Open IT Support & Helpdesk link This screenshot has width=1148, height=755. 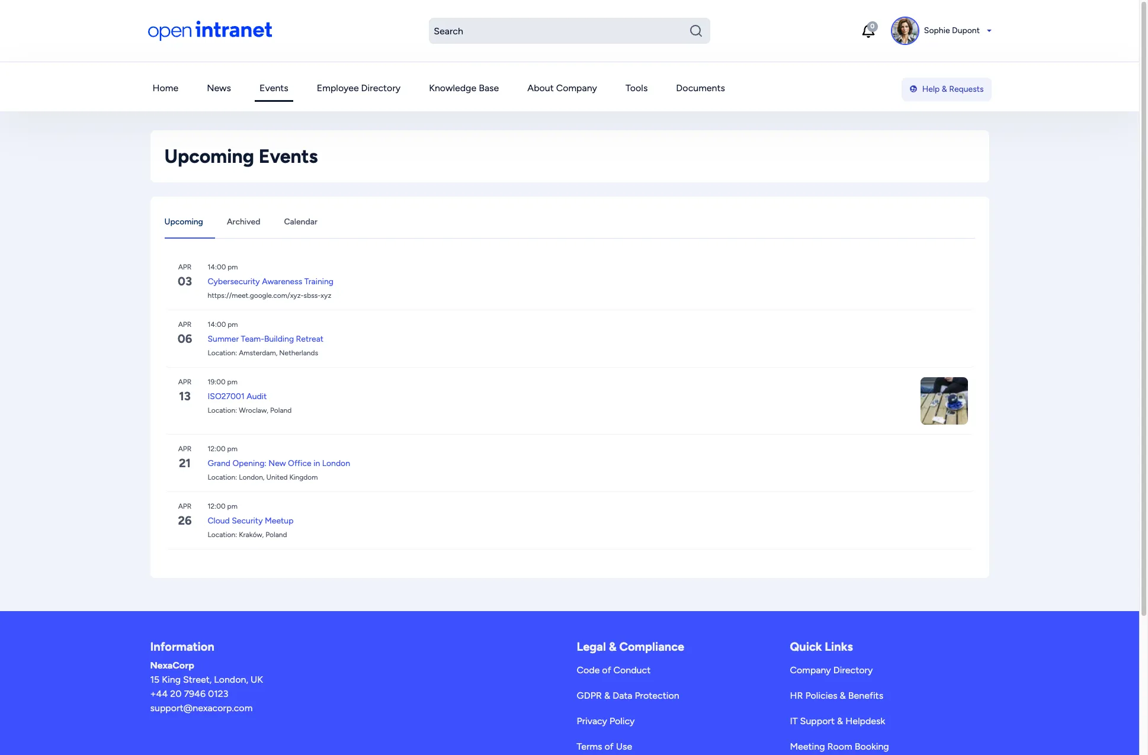click(837, 721)
